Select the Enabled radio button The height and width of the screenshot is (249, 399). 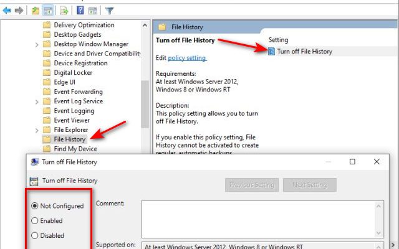coord(35,220)
